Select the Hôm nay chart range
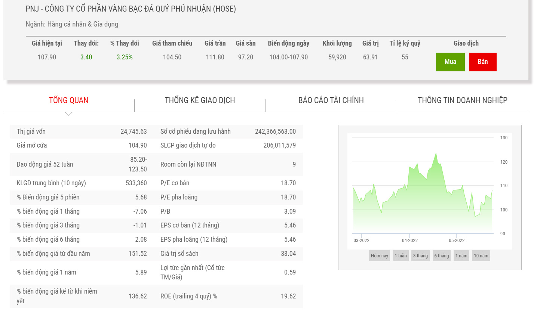This screenshot has height=316, width=540. (379, 256)
